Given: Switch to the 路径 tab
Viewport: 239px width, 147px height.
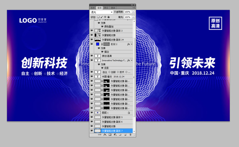Looking at the screenshot, I should coord(106,8).
